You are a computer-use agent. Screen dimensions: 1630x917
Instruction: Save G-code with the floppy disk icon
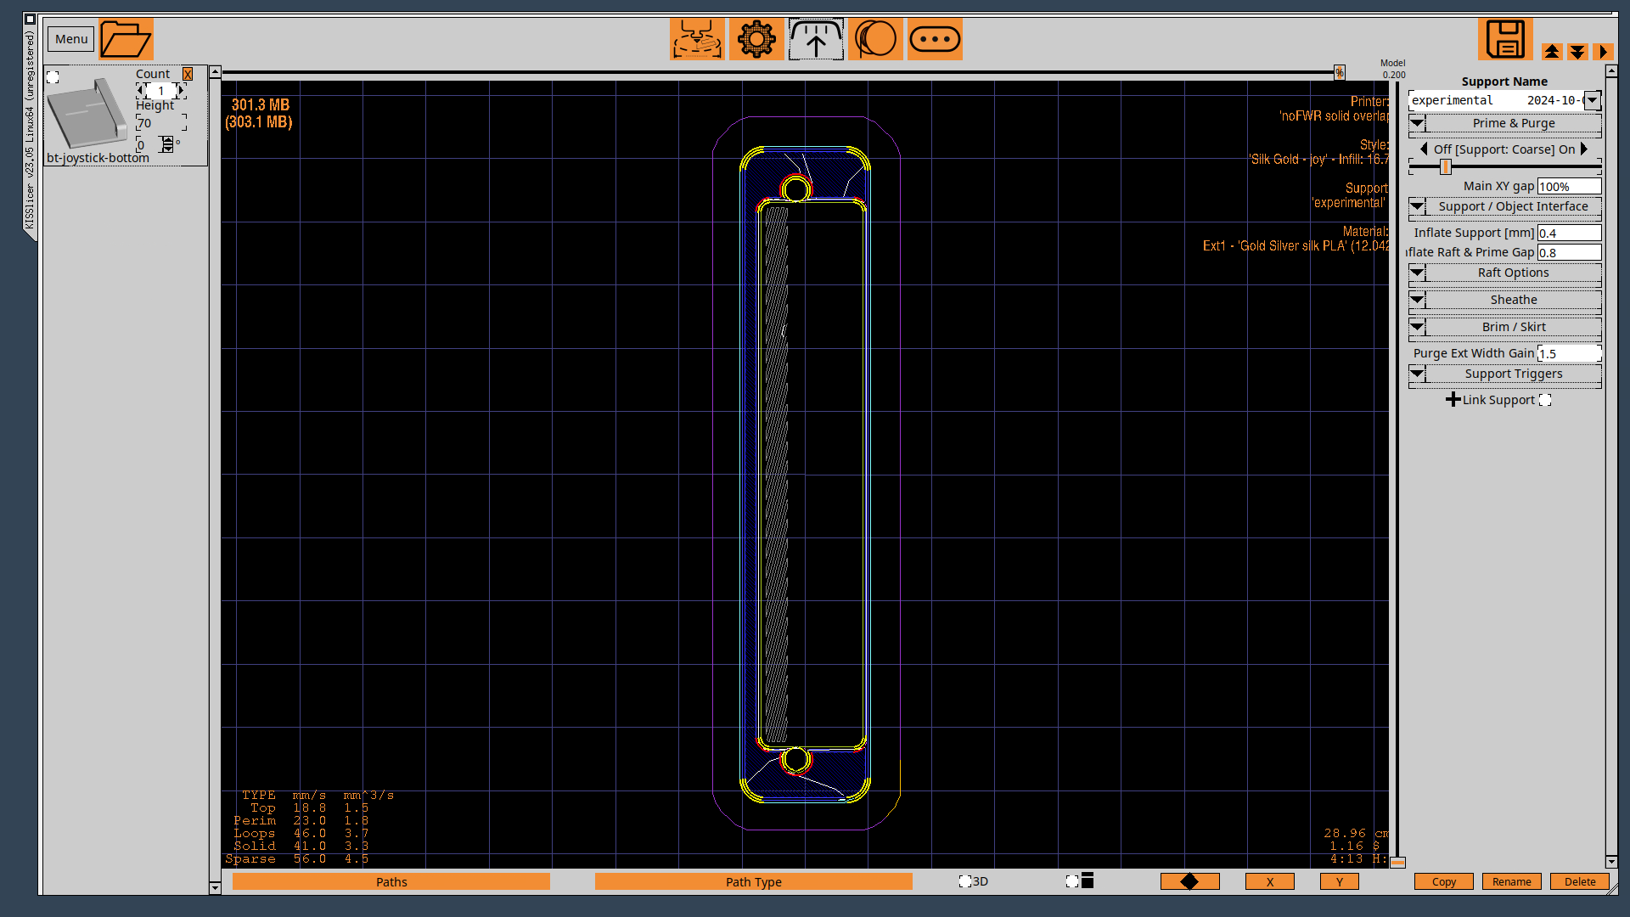tap(1505, 39)
